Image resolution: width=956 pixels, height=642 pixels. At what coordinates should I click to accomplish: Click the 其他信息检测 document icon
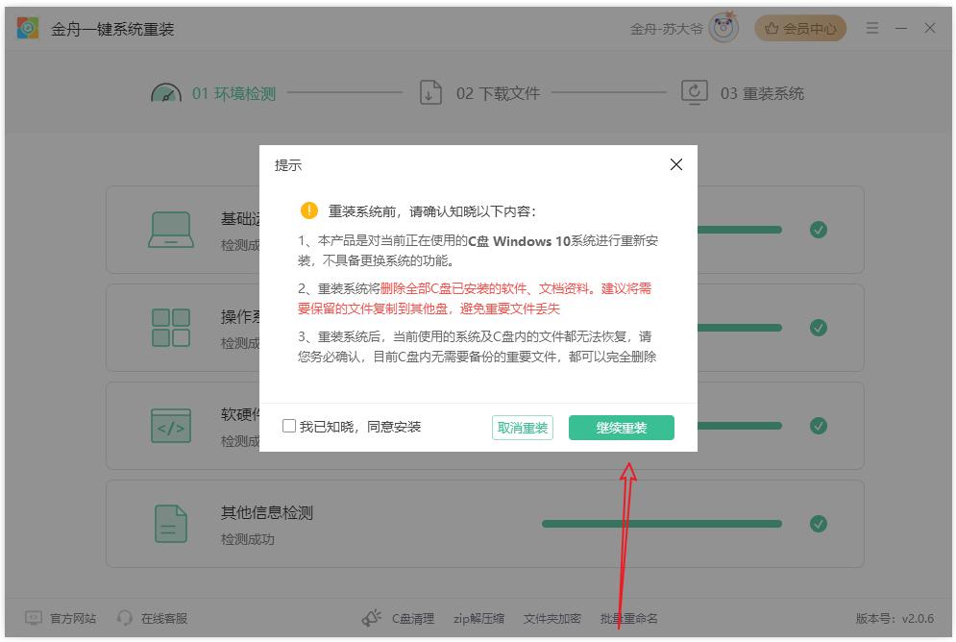click(x=171, y=524)
